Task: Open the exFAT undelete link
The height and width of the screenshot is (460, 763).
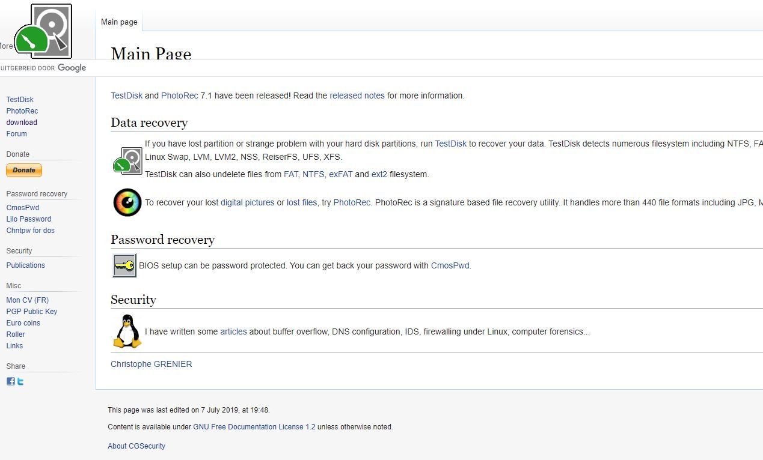Action: [341, 174]
